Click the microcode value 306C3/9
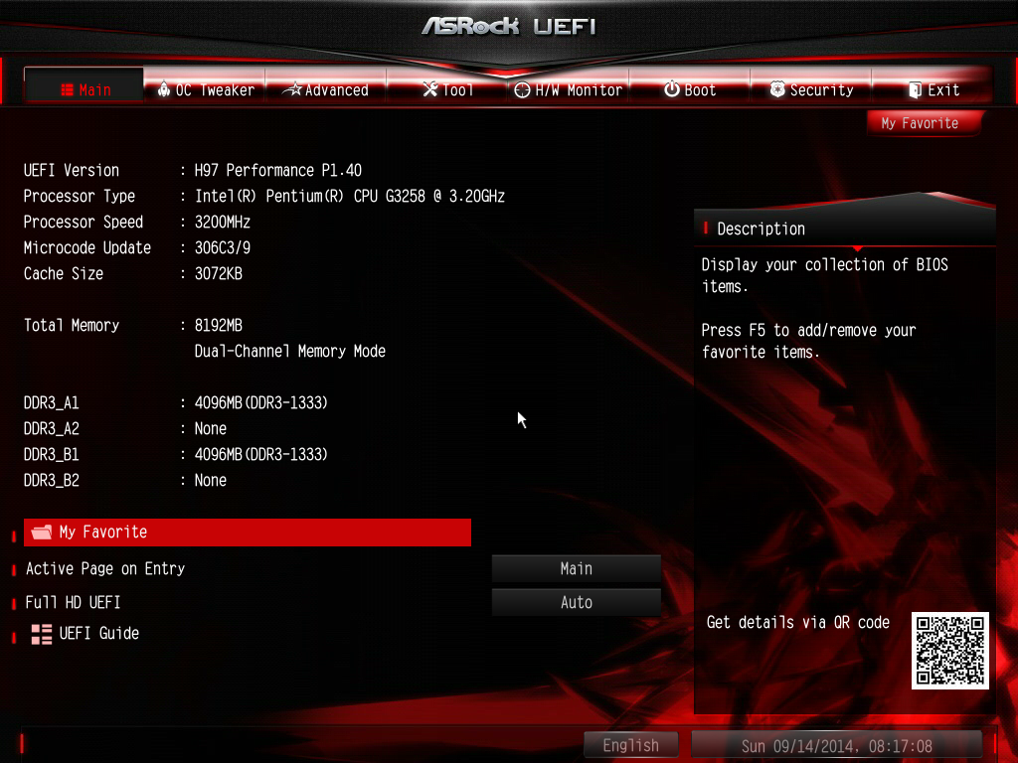The width and height of the screenshot is (1018, 763). pyautogui.click(x=223, y=247)
